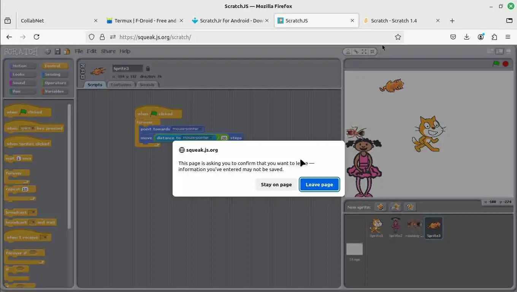Select the Sound block category
This screenshot has height=292, width=517.
tap(23, 83)
